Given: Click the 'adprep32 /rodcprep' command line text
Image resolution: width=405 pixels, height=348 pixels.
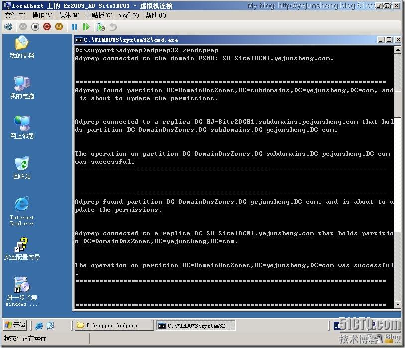Looking at the screenshot, I should point(182,50).
